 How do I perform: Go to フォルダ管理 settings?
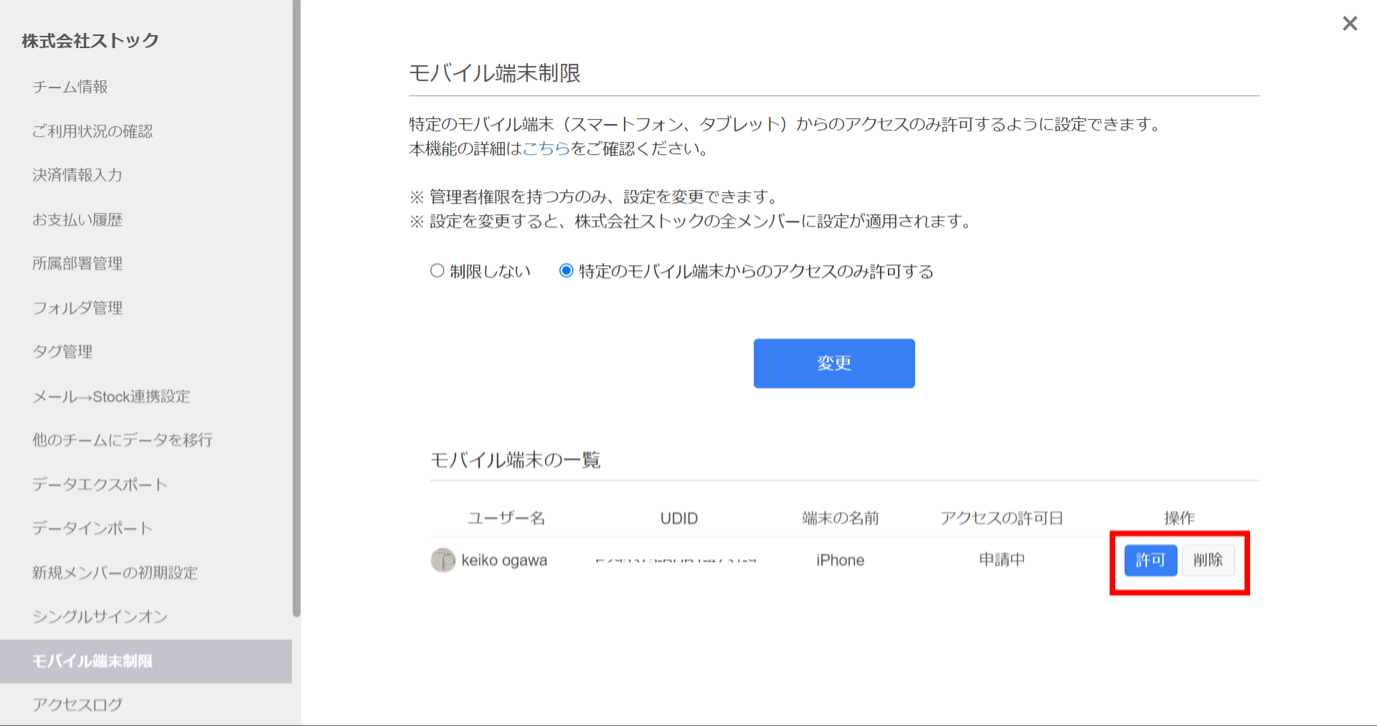point(77,307)
